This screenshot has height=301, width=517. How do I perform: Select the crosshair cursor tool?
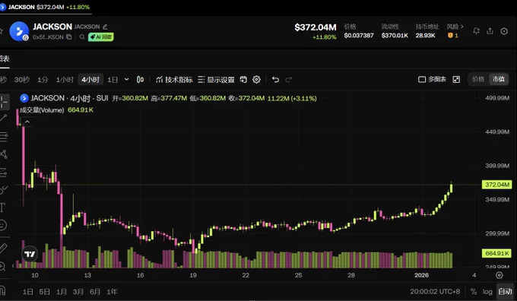(x=3, y=102)
